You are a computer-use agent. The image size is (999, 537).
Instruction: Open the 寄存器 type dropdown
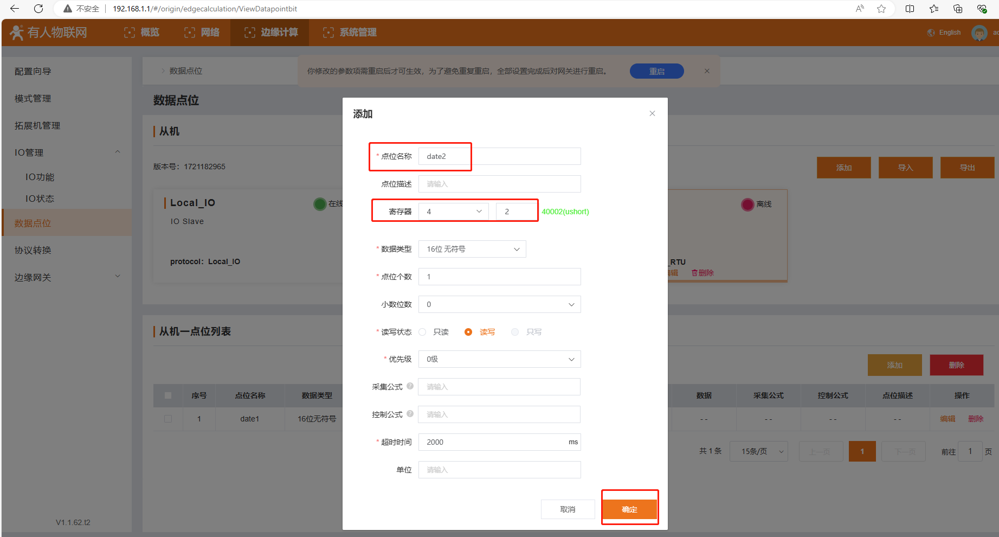coord(453,212)
